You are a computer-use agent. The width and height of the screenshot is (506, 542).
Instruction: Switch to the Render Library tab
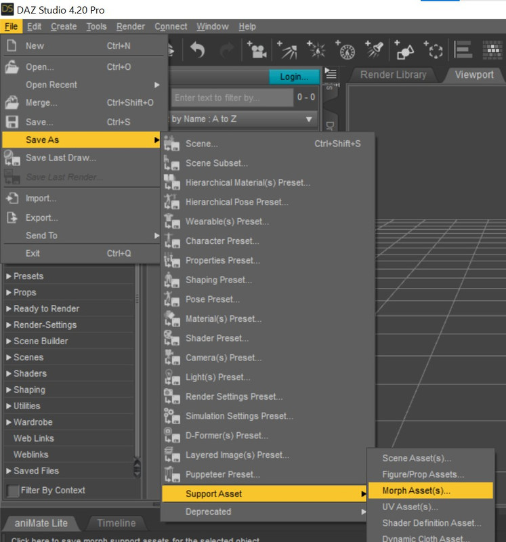point(393,75)
